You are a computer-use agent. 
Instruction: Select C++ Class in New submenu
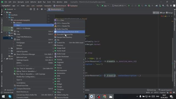69,20
